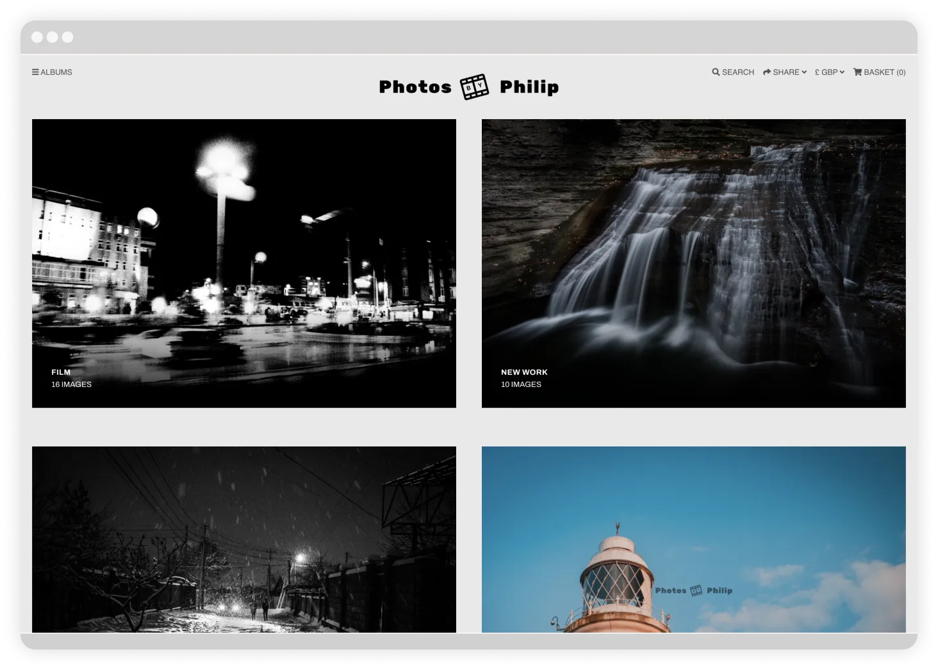Open the FILM album thumbnail

point(244,263)
